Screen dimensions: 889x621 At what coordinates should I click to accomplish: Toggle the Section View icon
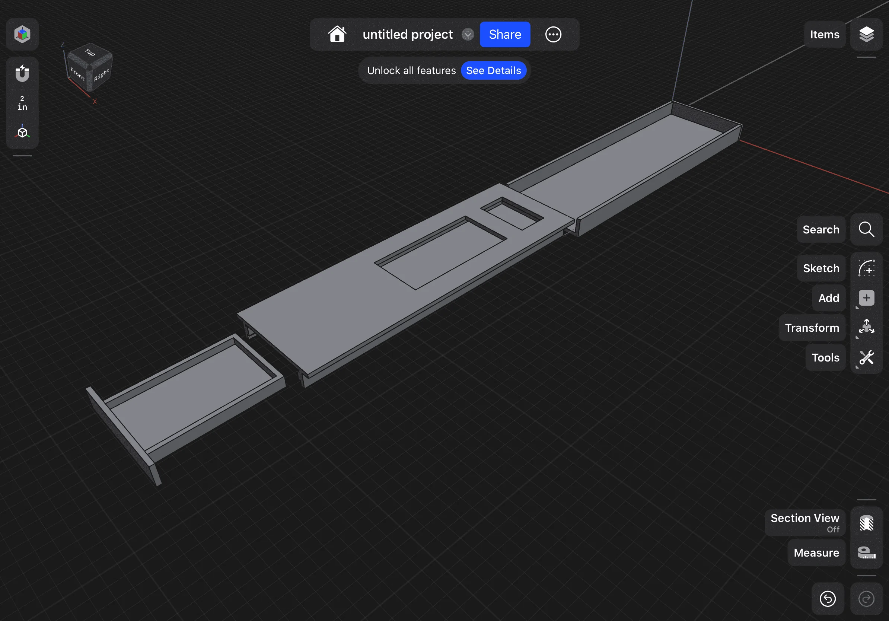point(866,523)
